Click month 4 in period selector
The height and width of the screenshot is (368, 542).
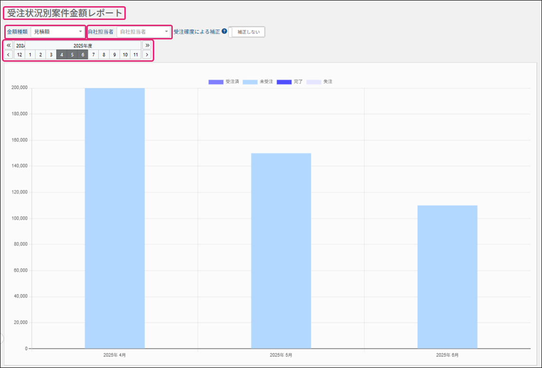[62, 55]
